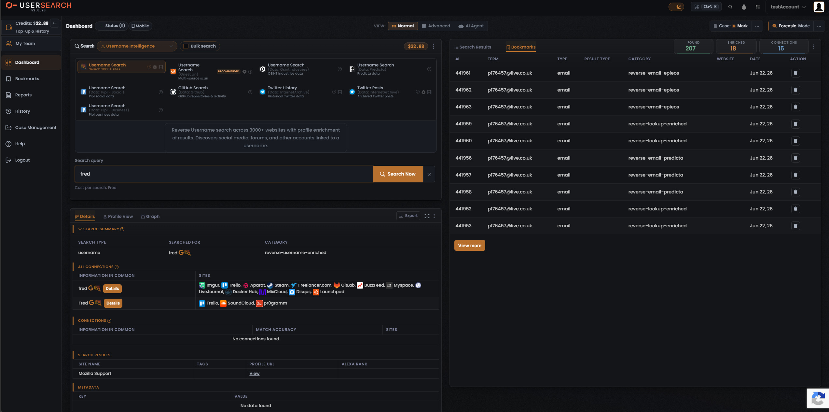Click Logout in sidebar

(31, 160)
